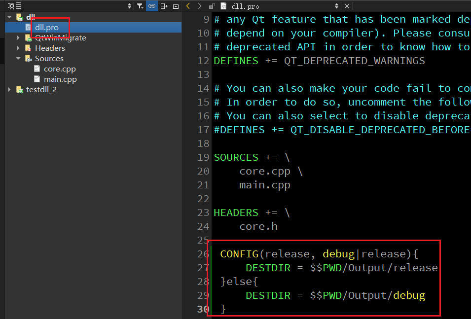Expand the Headers folder
The width and height of the screenshot is (471, 319).
click(x=18, y=48)
